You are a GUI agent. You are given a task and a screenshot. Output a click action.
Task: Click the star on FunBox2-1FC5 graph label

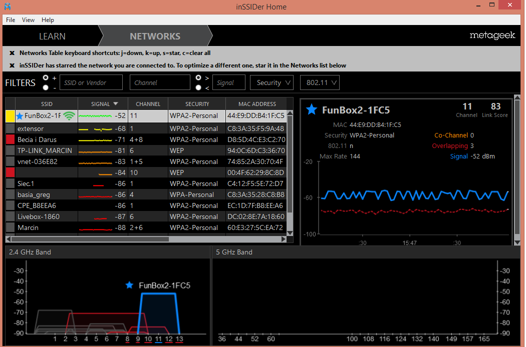coord(129,285)
